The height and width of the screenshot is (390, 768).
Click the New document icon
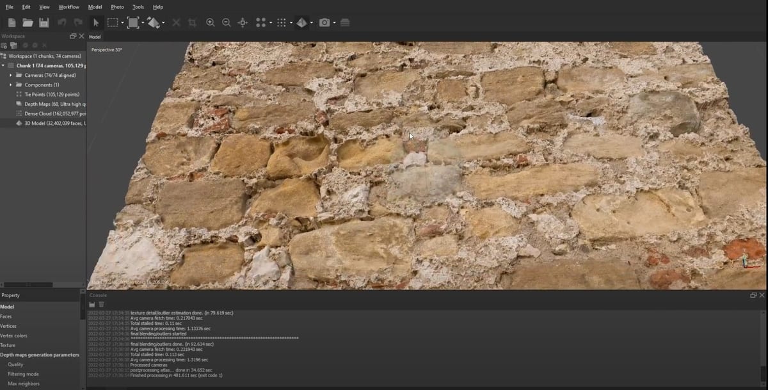12,22
